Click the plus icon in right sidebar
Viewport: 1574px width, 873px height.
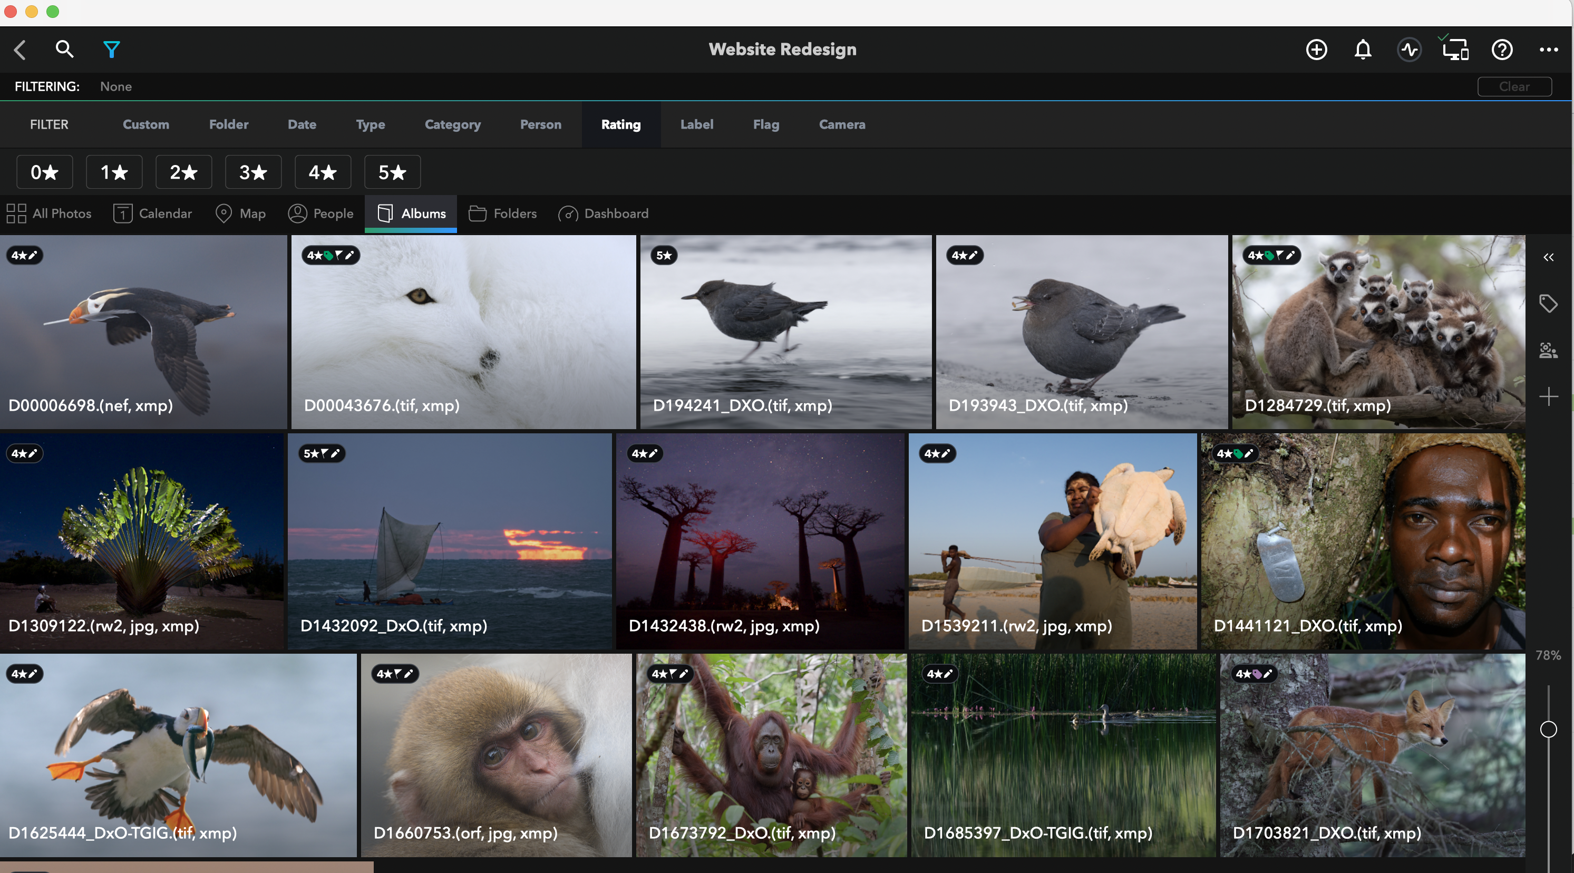pos(1548,396)
